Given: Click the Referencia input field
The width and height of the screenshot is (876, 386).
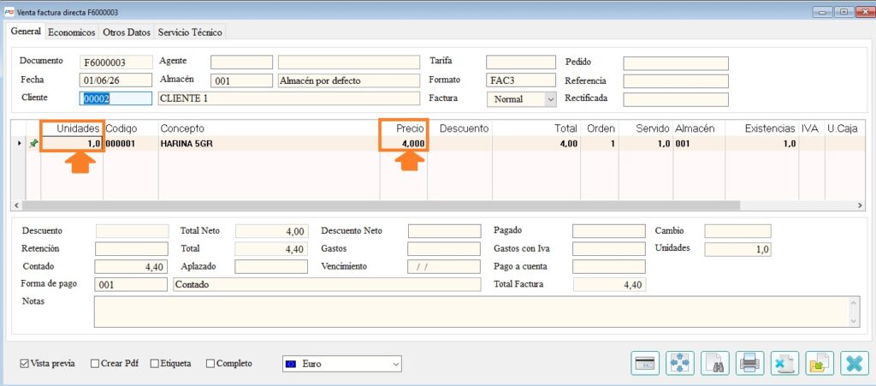Looking at the screenshot, I should coord(676,81).
